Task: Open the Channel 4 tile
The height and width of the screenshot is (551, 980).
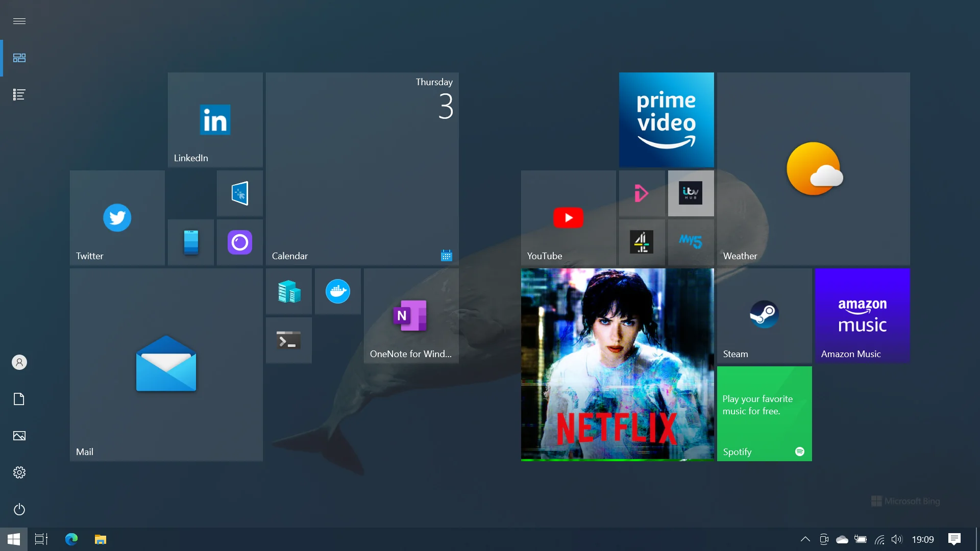Action: (x=642, y=242)
